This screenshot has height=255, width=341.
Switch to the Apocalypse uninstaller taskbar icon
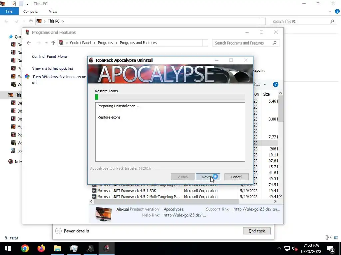tap(106, 248)
